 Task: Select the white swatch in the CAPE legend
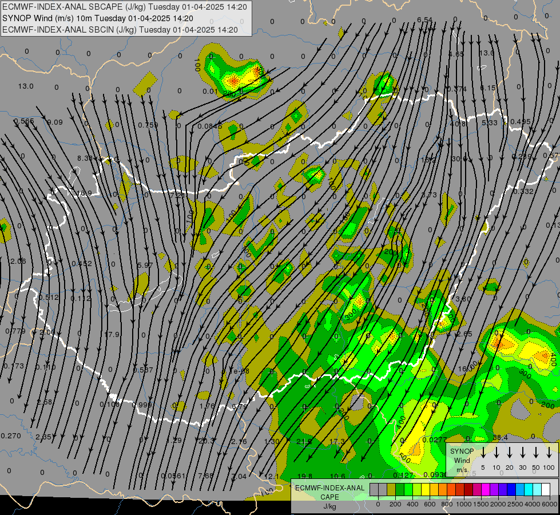pos(546,490)
